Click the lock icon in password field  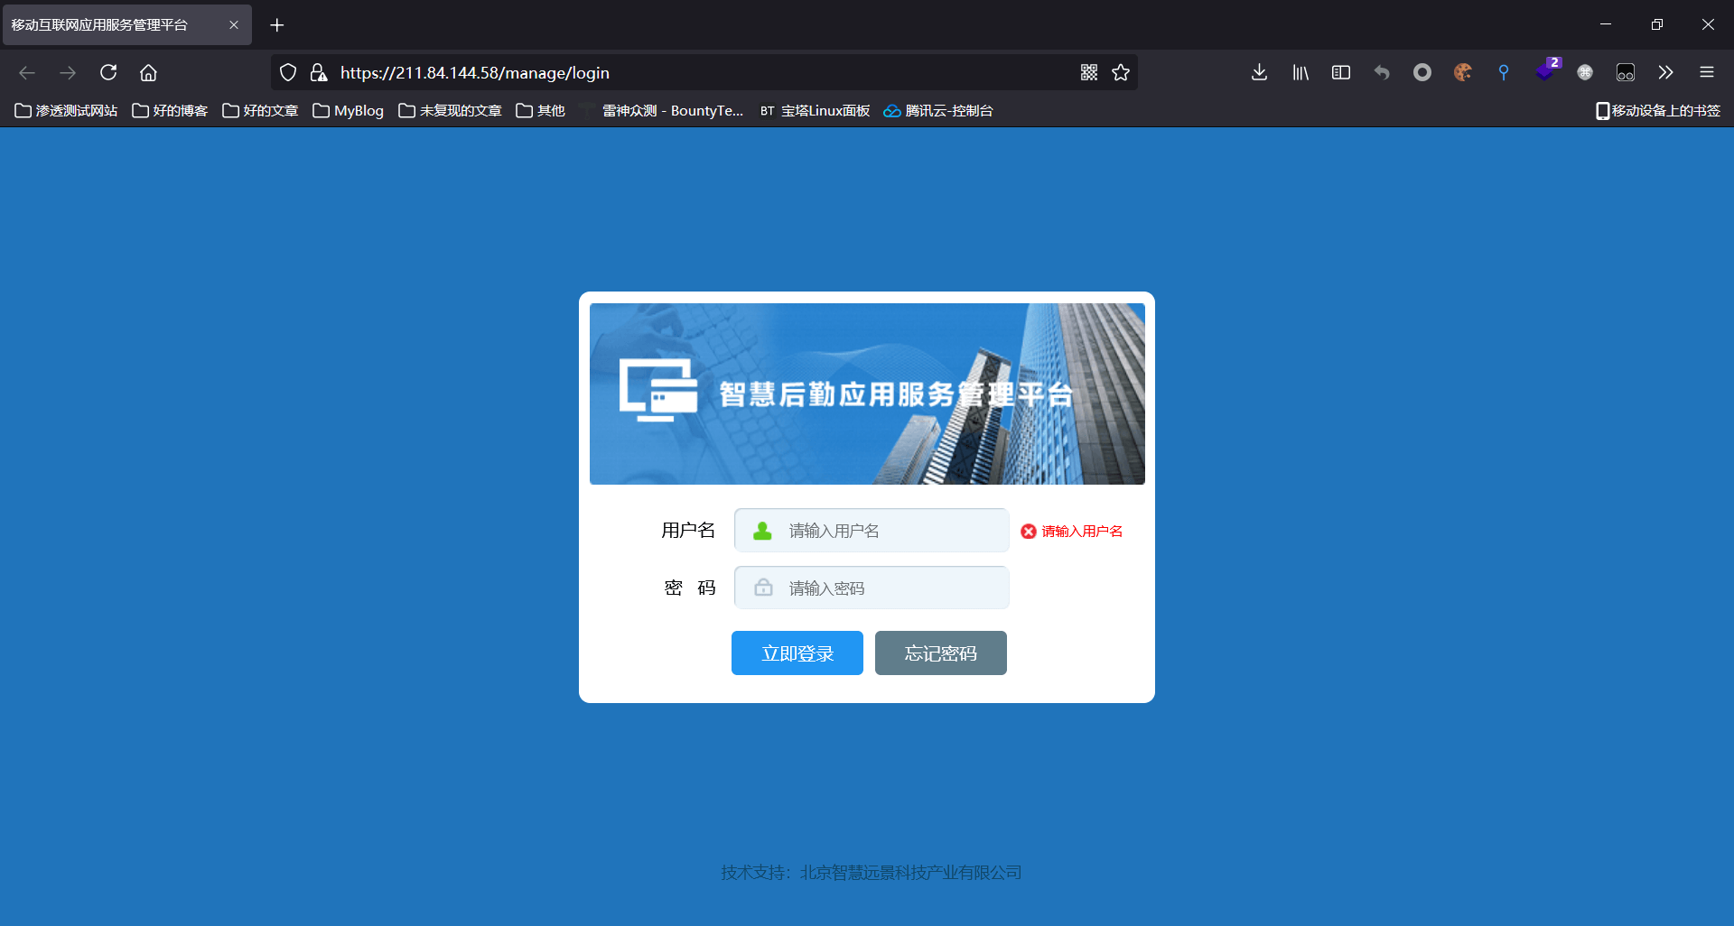[763, 587]
